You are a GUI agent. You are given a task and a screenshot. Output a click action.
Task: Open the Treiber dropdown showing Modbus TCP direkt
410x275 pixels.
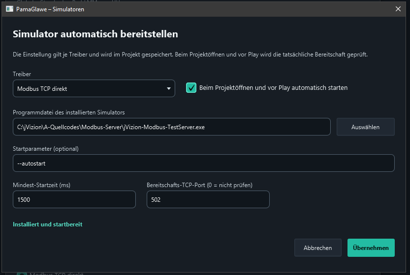[94, 88]
